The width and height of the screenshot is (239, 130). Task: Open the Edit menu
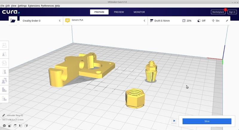coord(7,6)
